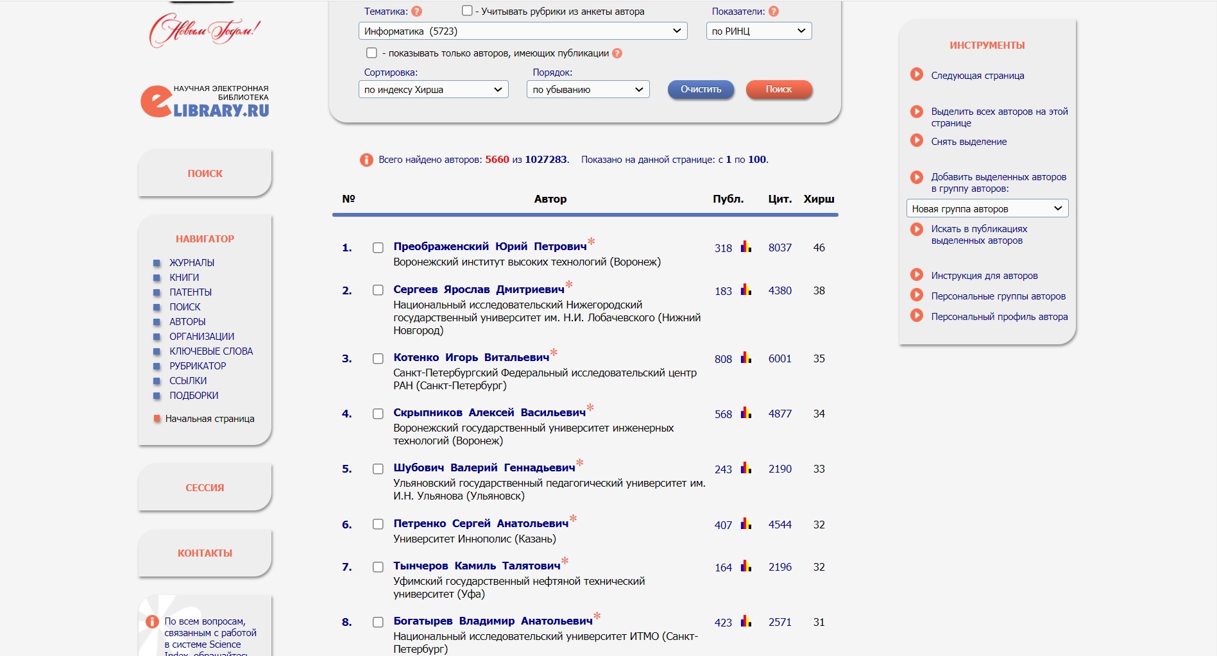
Task: Click 'Выделить всех авторов на этой странице'
Action: click(1000, 117)
